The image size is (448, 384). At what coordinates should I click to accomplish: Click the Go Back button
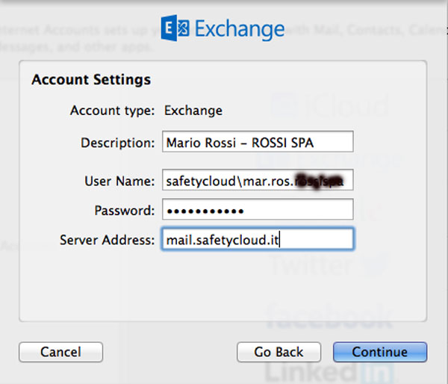tap(279, 352)
